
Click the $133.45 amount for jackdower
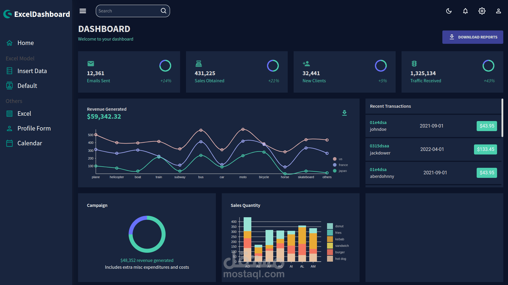click(x=485, y=149)
